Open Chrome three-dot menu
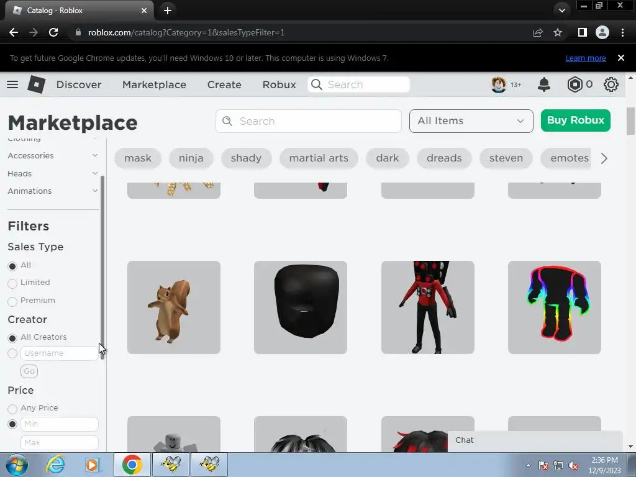The width and height of the screenshot is (636, 477). coord(622,32)
